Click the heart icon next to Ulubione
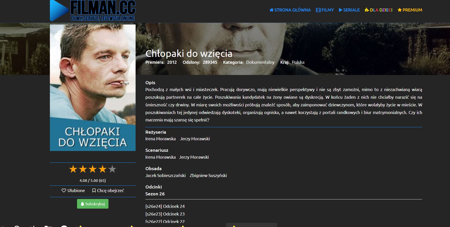This screenshot has height=227, width=450. point(64,191)
